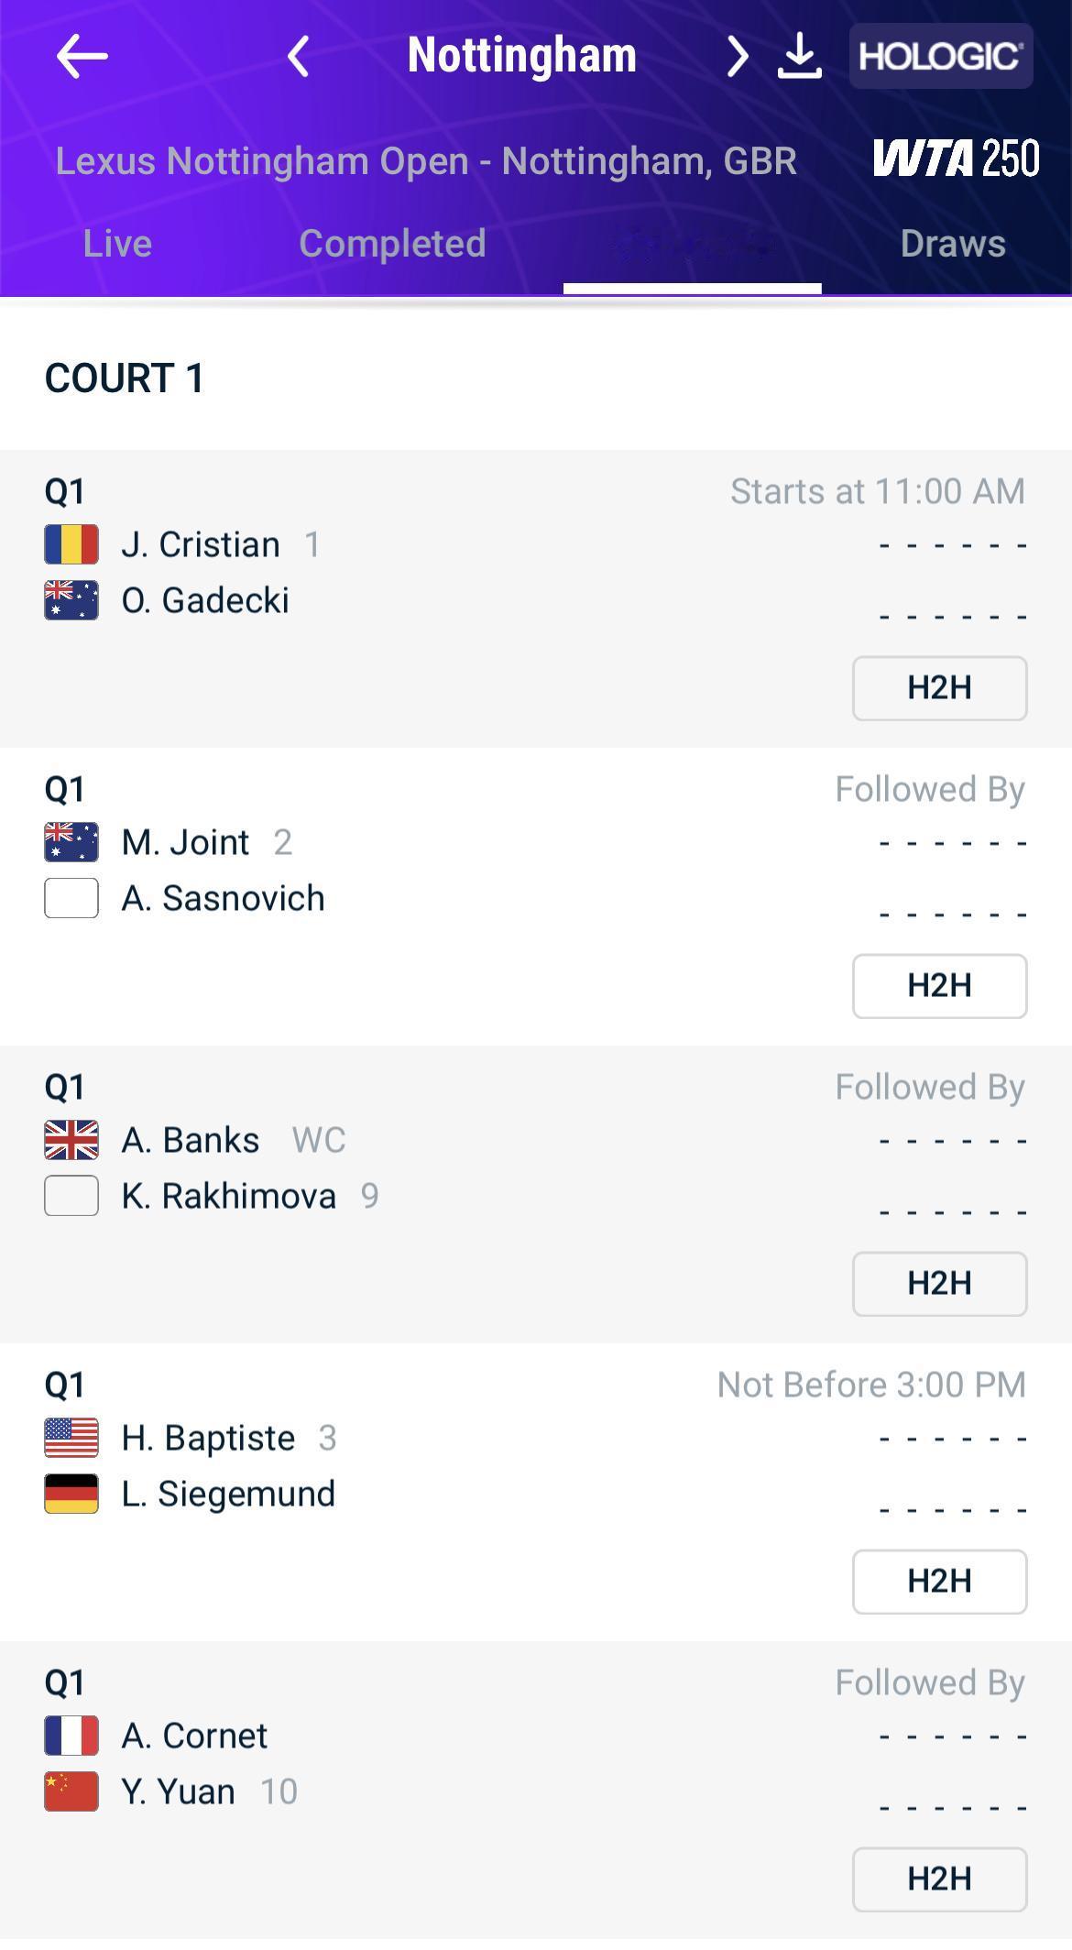Open H2H for Banks vs Rakhimova
This screenshot has height=1950, width=1072.
tap(939, 1284)
